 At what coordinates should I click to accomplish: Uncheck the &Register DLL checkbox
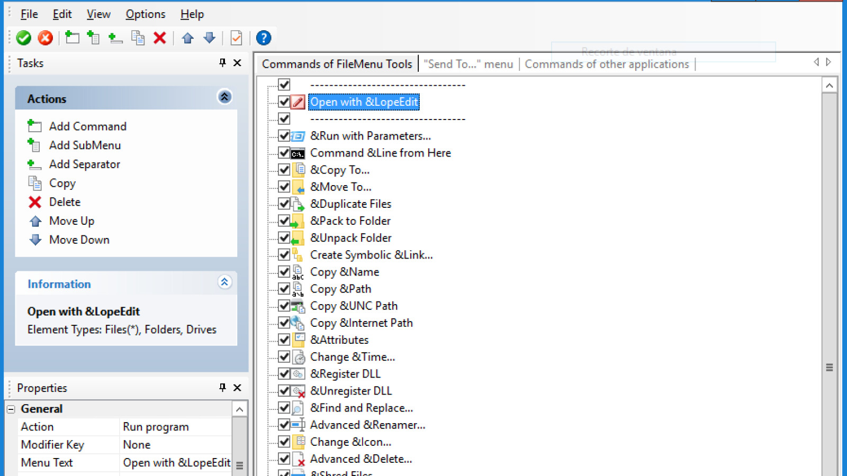click(284, 374)
